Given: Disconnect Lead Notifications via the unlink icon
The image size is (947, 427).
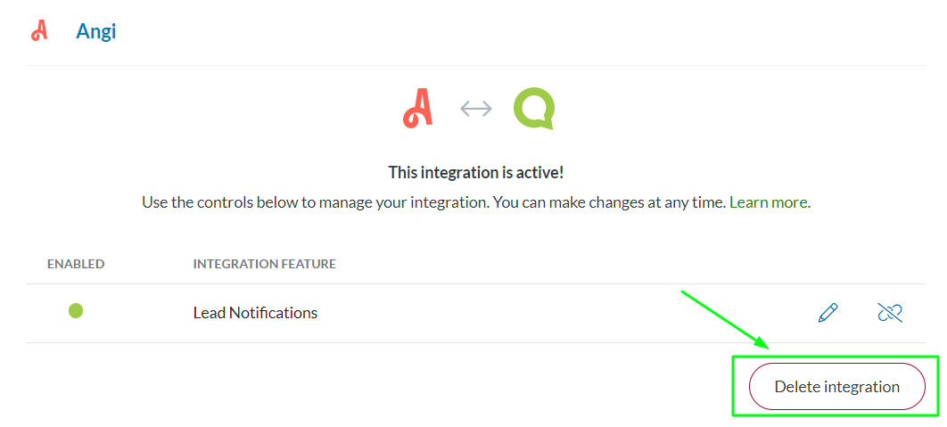Looking at the screenshot, I should point(889,313).
